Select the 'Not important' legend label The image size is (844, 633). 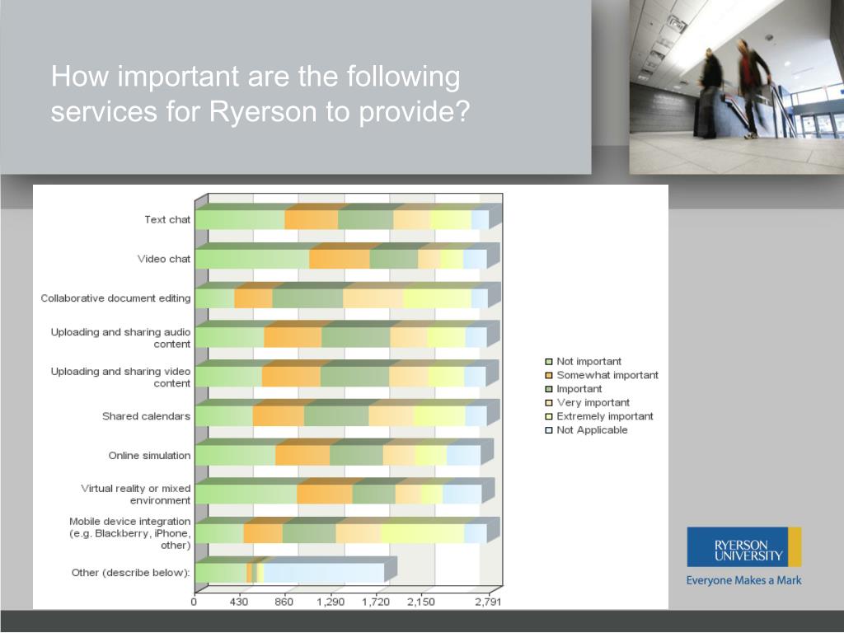pyautogui.click(x=588, y=362)
